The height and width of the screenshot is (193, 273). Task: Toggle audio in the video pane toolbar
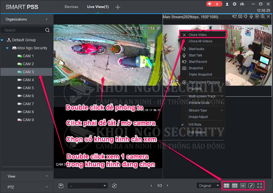pyautogui.click(x=246, y=16)
